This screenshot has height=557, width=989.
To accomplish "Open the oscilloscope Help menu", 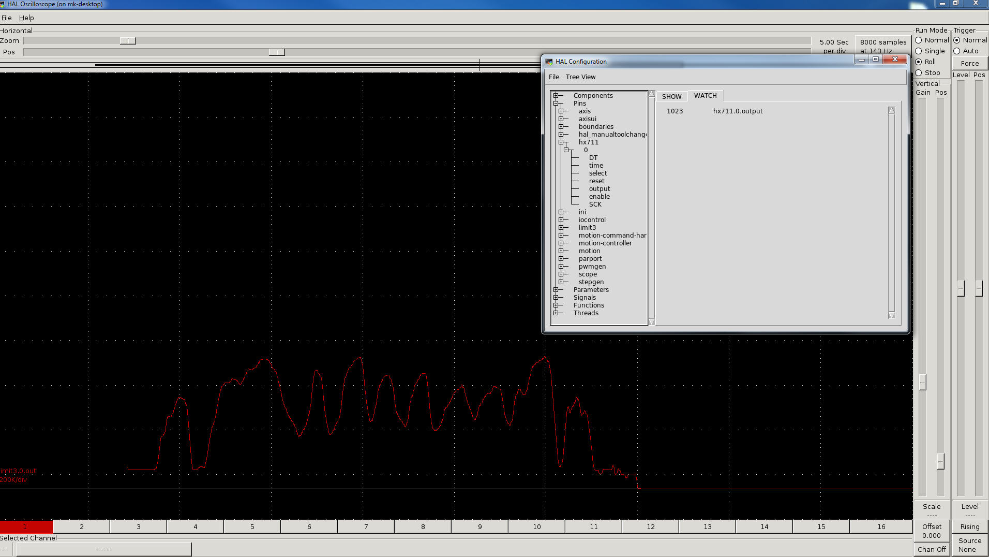I will pyautogui.click(x=26, y=18).
